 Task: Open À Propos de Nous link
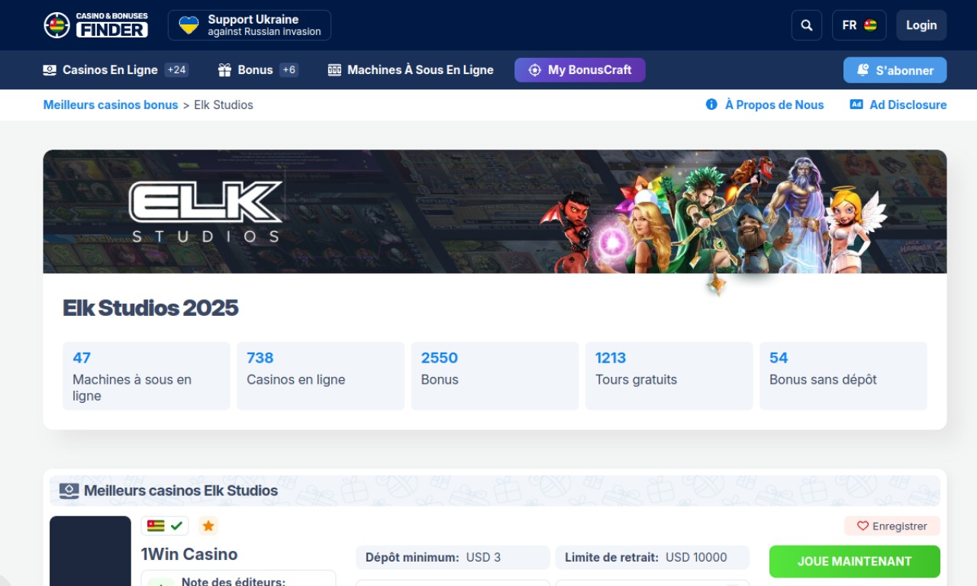[x=774, y=105]
